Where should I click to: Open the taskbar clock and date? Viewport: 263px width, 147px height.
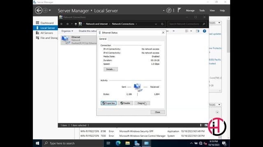coord(214,143)
